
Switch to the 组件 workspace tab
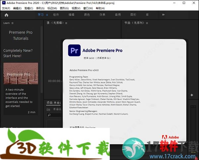(56, 15)
